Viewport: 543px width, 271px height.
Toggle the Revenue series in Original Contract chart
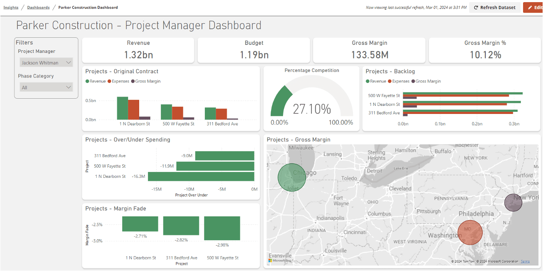click(x=94, y=81)
